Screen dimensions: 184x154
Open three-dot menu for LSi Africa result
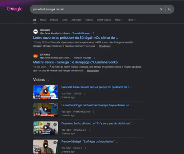pos(95,58)
